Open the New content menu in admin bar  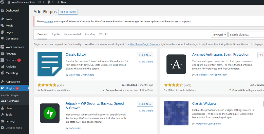[x=61, y=2]
